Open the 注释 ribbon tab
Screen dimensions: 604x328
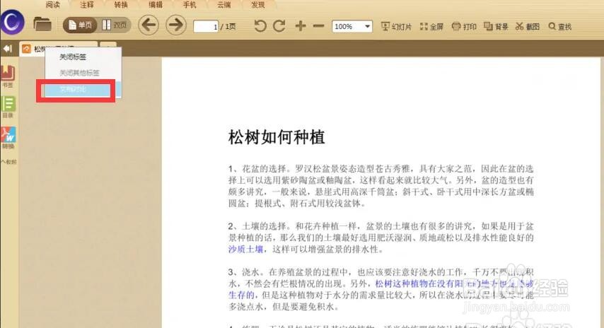[x=87, y=5]
